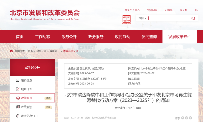
Task: Open the 本网 search scope dropdown
Action: 142,18
